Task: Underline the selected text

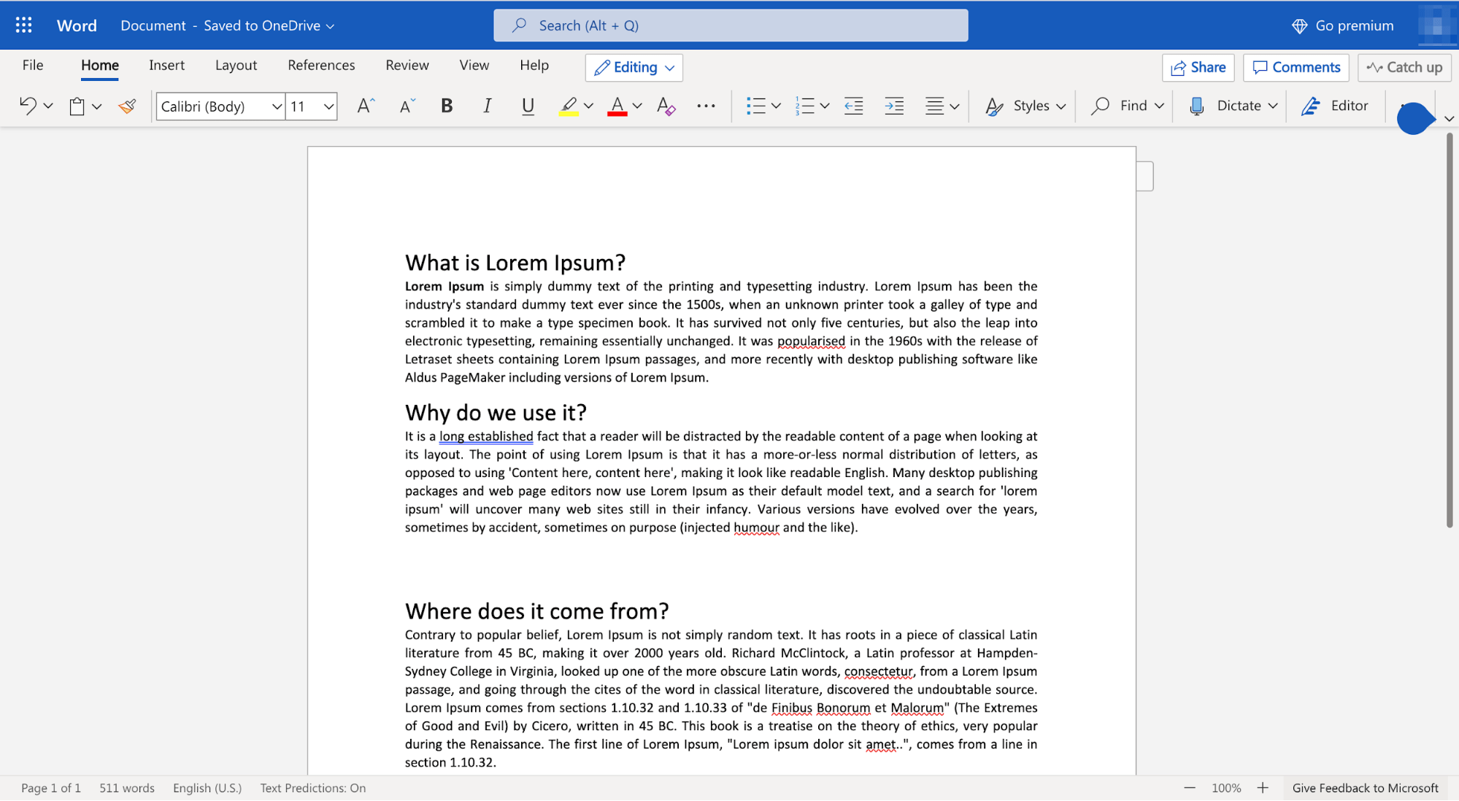Action: click(x=527, y=106)
